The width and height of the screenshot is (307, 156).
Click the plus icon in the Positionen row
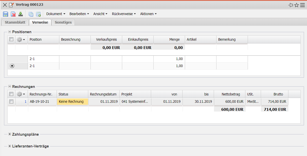(12, 66)
